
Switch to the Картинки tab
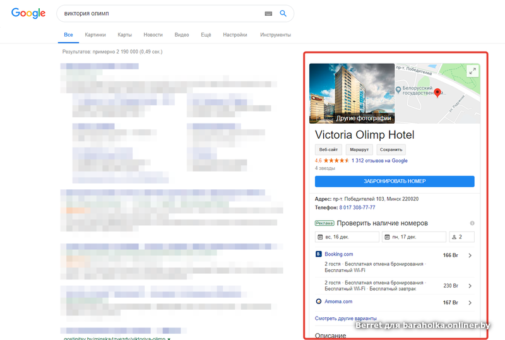[x=95, y=35]
